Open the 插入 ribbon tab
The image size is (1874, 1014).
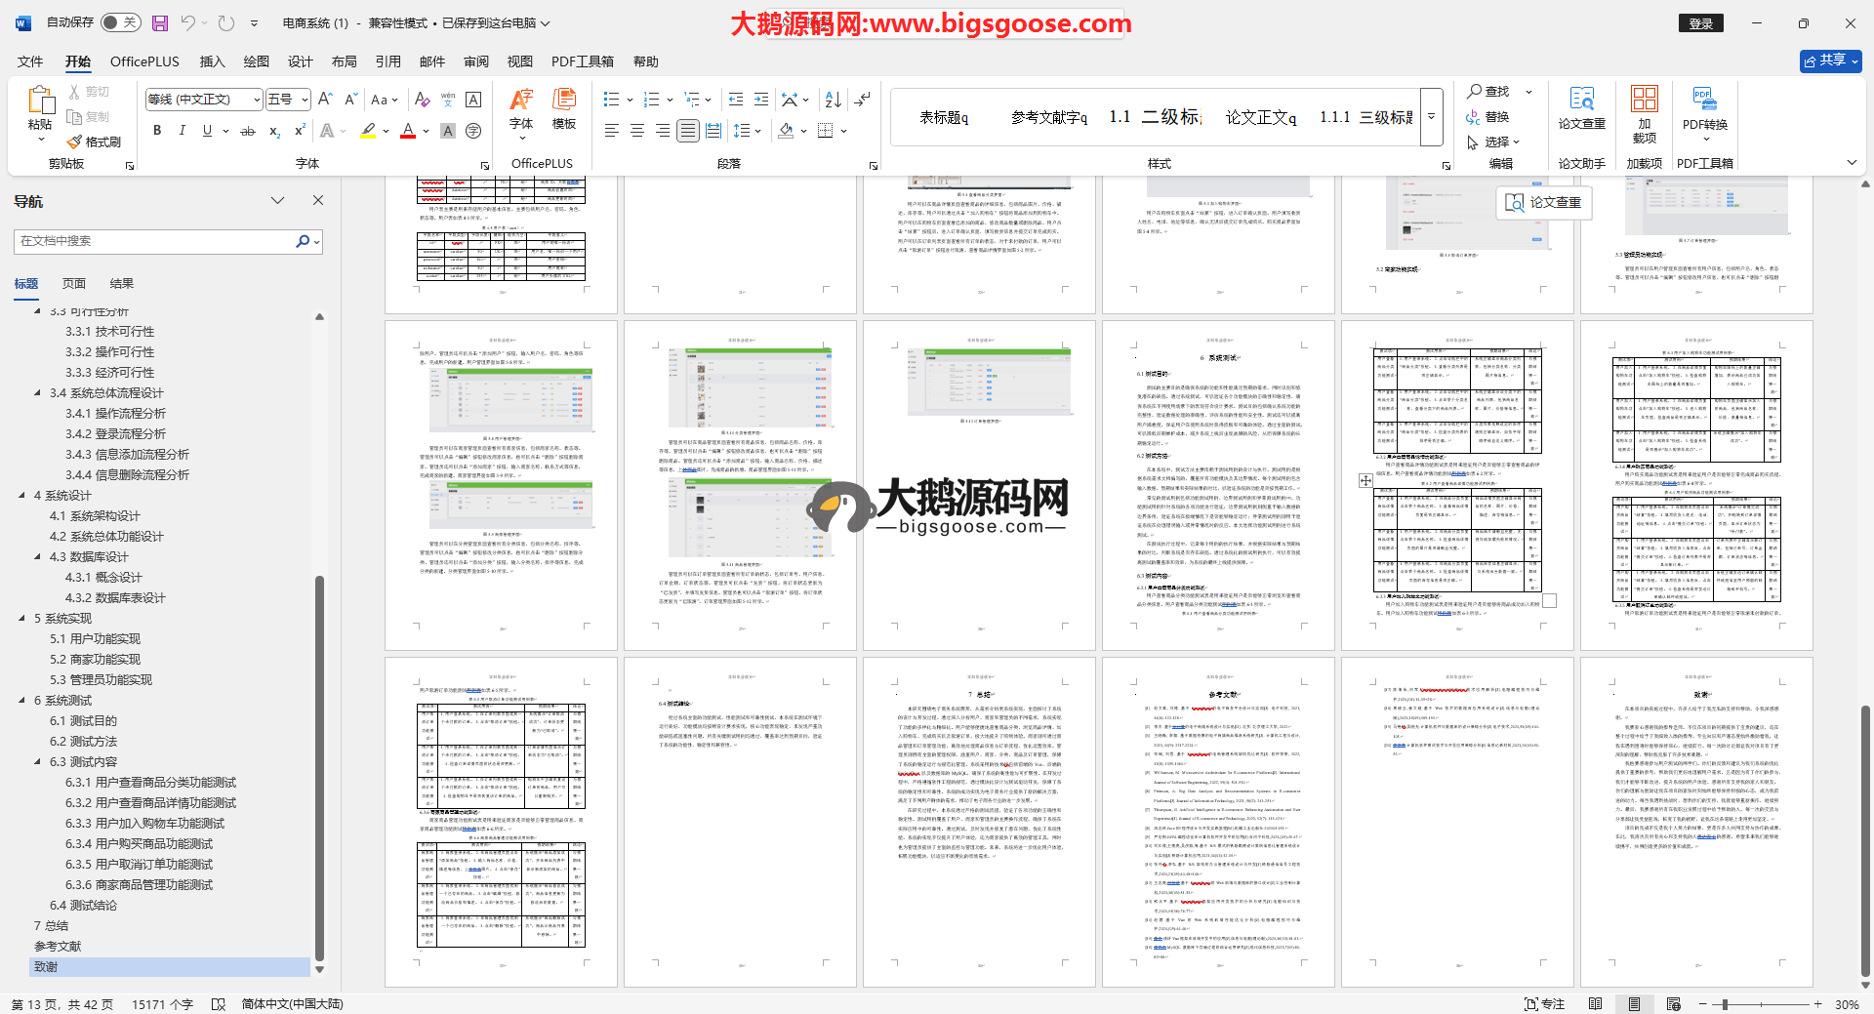point(212,61)
